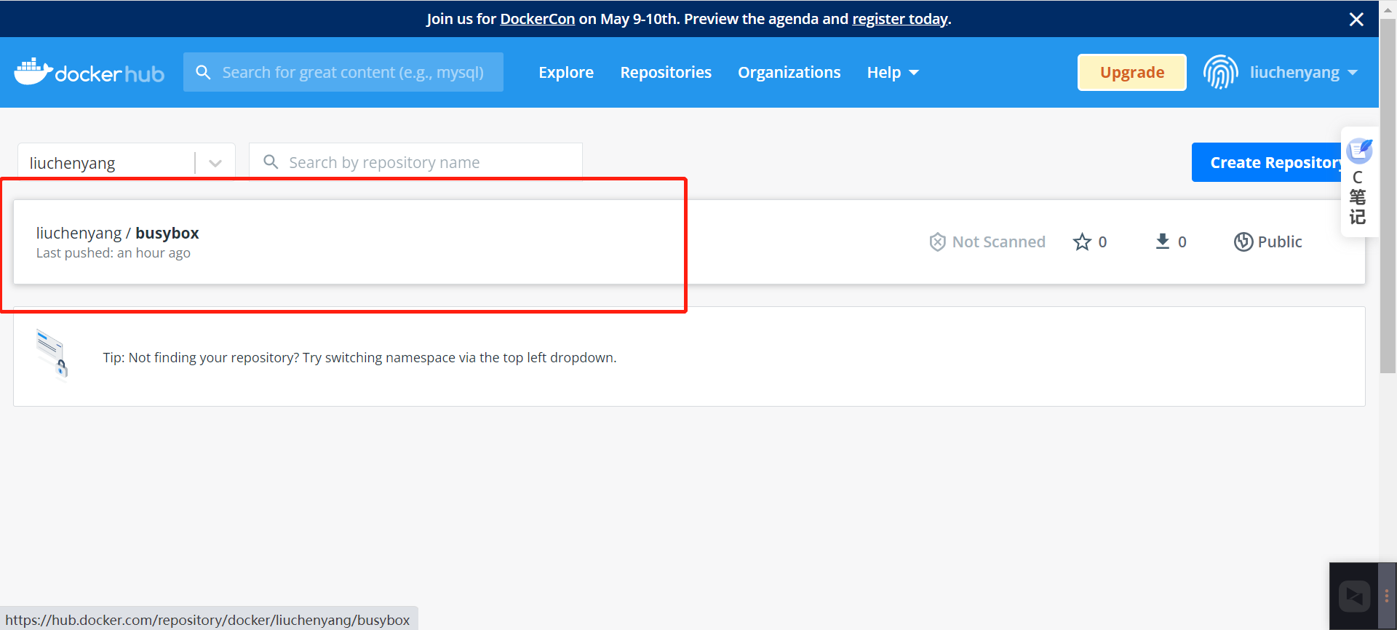Focus the Search by repository name field
1397x630 pixels.
point(415,162)
